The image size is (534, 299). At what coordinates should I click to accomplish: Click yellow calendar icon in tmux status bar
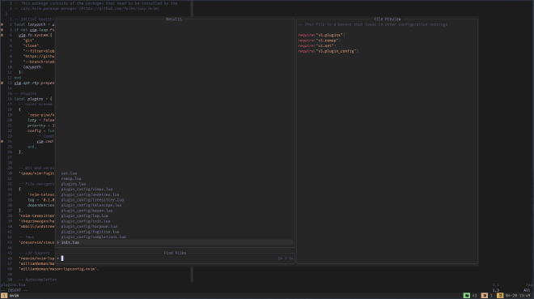coord(500,296)
